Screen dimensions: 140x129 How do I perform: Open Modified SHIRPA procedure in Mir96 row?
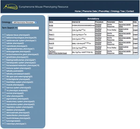click(98, 26)
